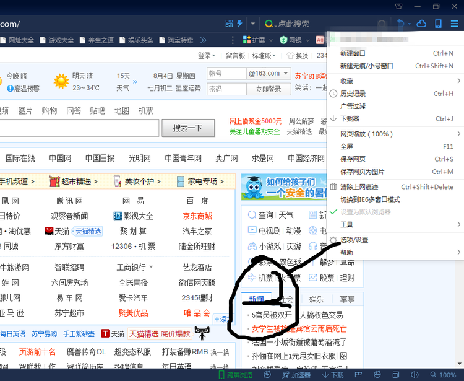The width and height of the screenshot is (464, 381).
Task: Click the 帐号 email input field
Action: click(x=225, y=73)
